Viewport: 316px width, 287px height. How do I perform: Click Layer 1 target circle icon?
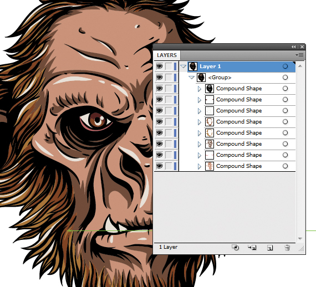285,66
